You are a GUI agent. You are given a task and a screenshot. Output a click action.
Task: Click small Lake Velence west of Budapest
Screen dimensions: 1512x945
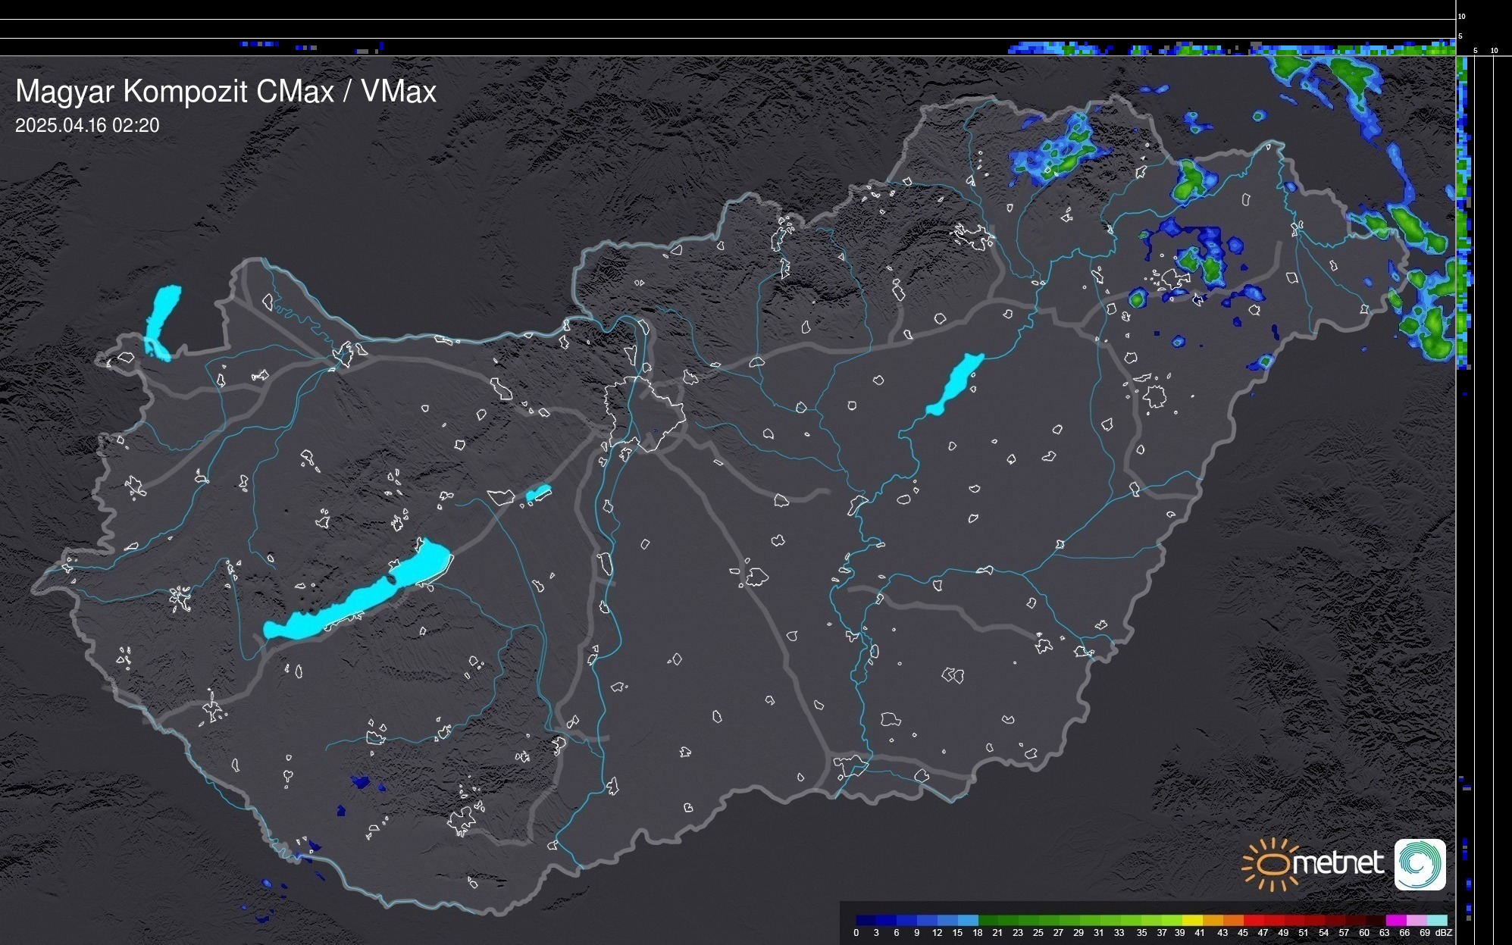[x=537, y=494]
